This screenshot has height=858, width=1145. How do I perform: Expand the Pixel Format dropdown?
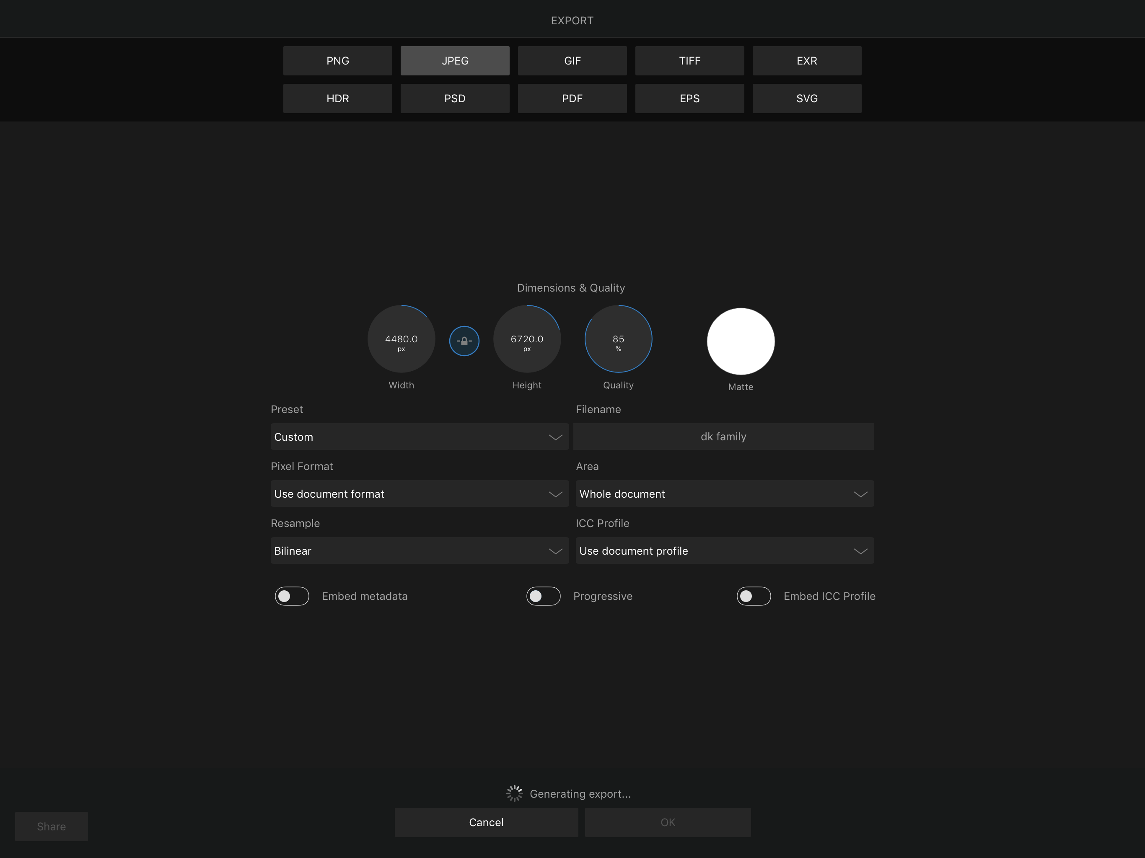(419, 494)
